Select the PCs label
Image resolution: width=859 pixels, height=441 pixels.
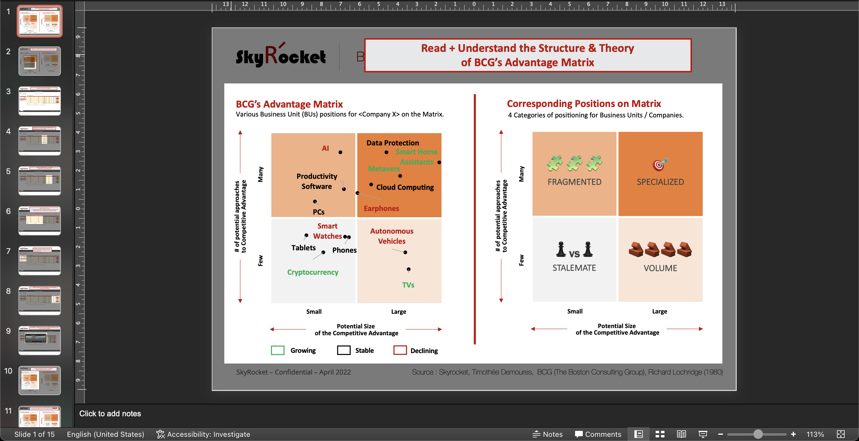319,212
